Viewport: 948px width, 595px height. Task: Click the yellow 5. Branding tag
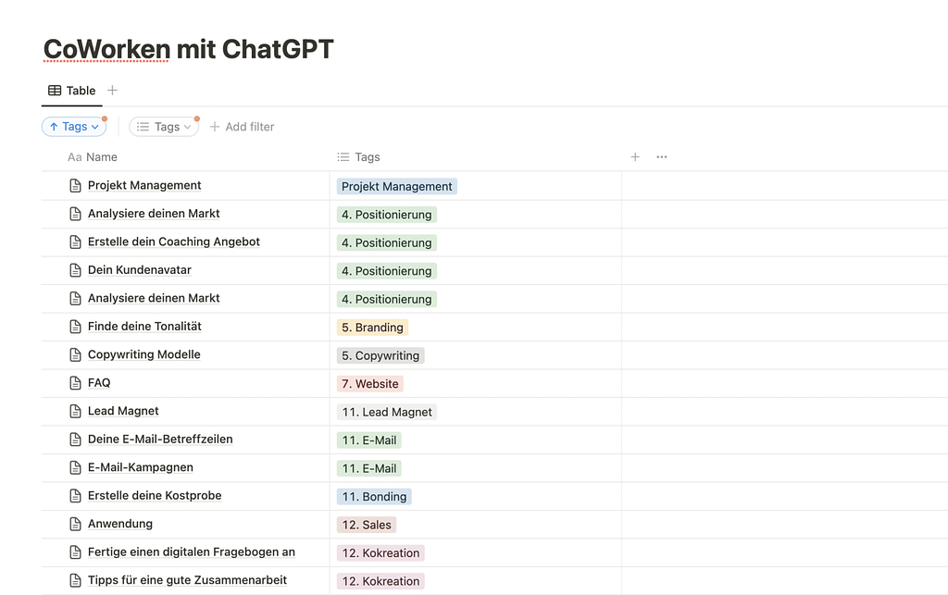pyautogui.click(x=372, y=328)
